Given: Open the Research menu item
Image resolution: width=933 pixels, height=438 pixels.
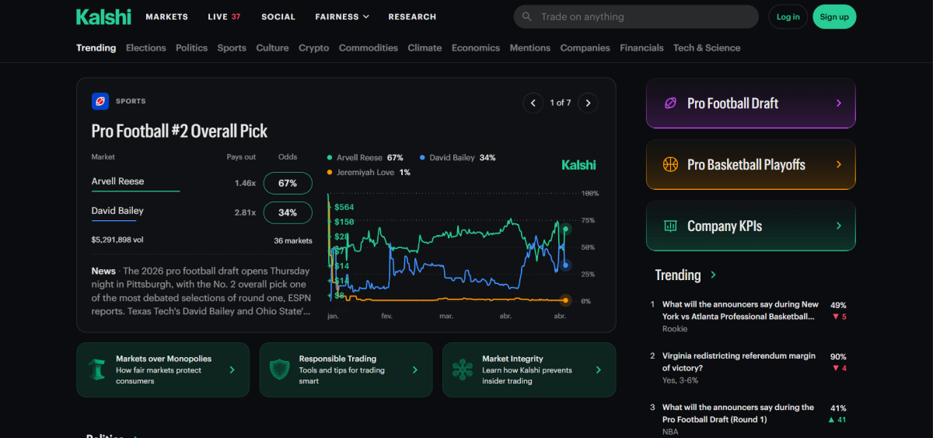Looking at the screenshot, I should coord(412,16).
